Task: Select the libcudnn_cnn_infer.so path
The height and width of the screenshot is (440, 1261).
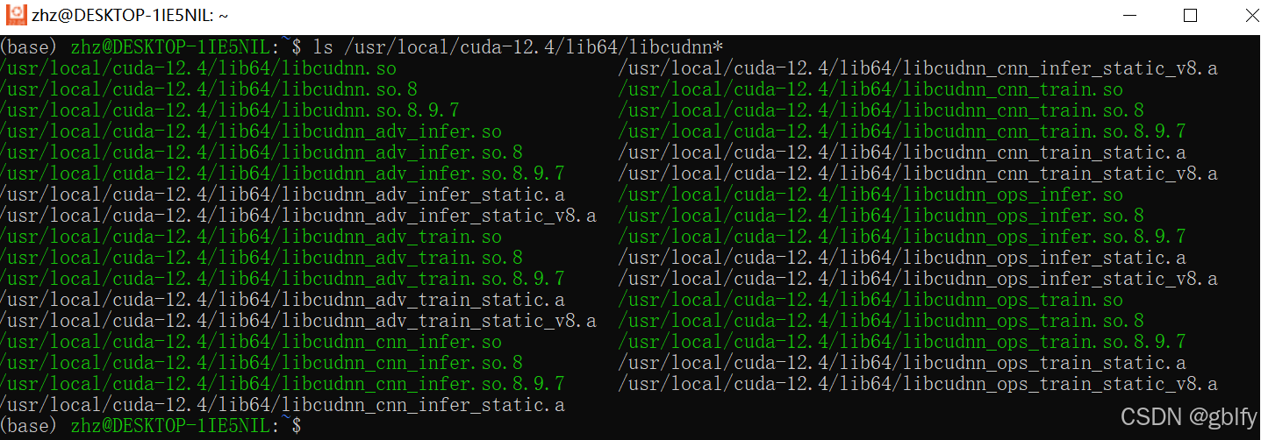Action: pos(251,342)
